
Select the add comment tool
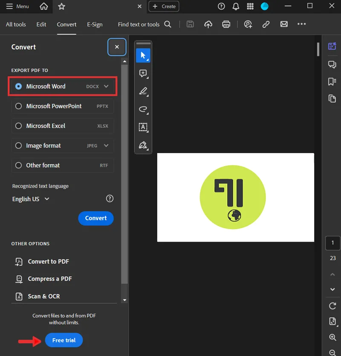(143, 73)
